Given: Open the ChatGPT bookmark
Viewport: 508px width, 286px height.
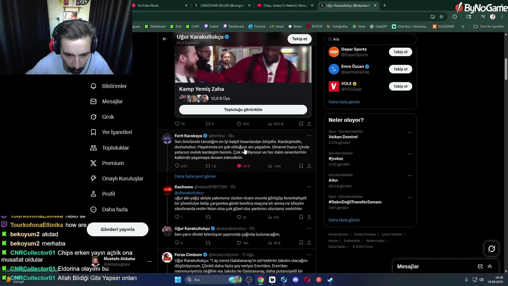Looking at the screenshot, I should point(379,27).
